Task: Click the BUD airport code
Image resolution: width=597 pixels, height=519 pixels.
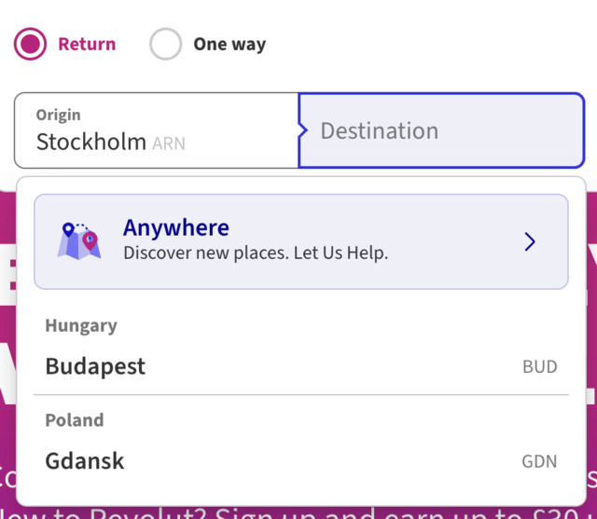Action: click(x=540, y=367)
